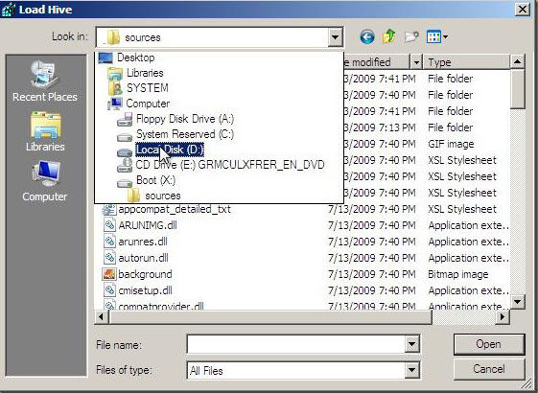Screen dimensions: 538x393
Task: Select cmisetup.dll file
Action: coord(145,290)
